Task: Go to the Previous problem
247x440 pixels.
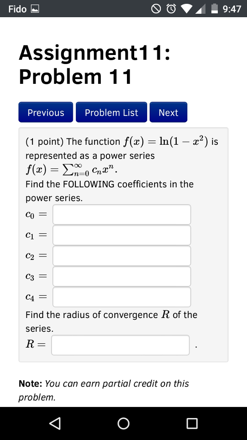Action: click(45, 112)
